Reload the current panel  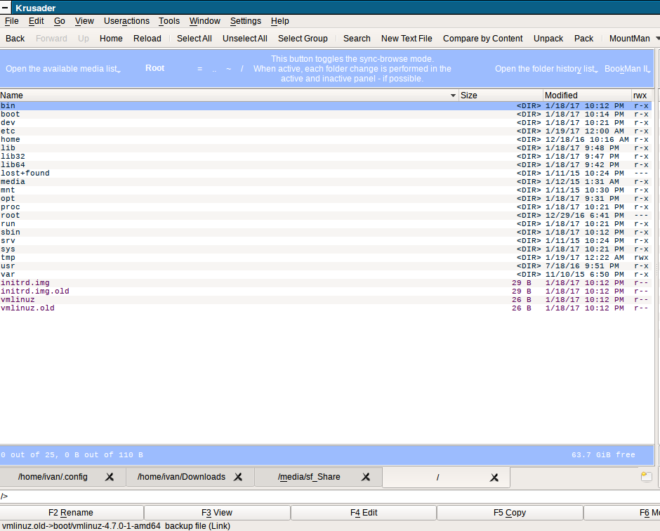(147, 39)
